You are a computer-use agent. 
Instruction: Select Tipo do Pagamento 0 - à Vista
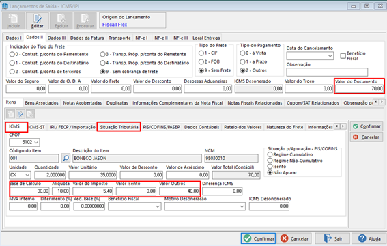tap(242, 53)
